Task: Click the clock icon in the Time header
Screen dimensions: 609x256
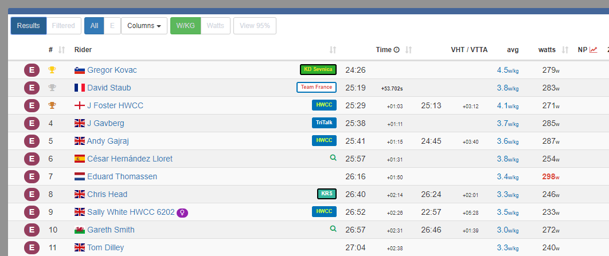Action: click(x=396, y=50)
